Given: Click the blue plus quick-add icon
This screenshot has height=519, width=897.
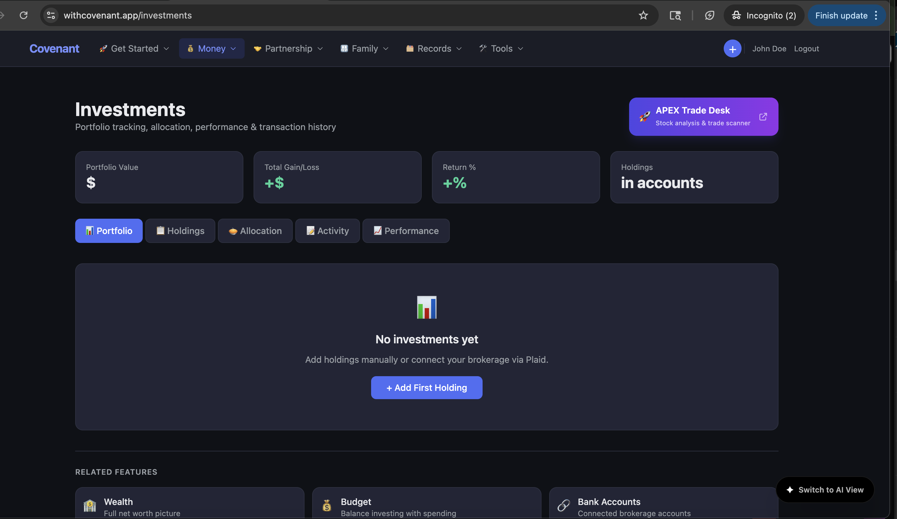Looking at the screenshot, I should [x=732, y=49].
